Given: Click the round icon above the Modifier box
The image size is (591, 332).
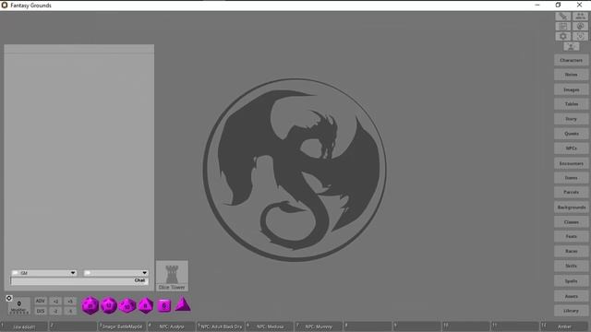Looking at the screenshot, I should tap(9, 298).
